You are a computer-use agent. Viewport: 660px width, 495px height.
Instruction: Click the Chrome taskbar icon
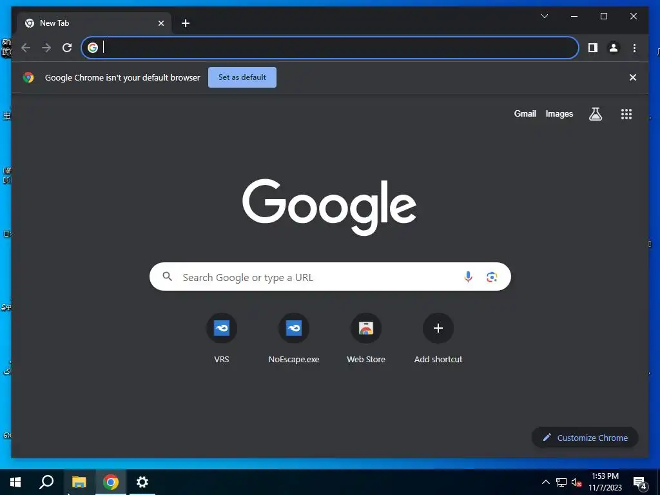(x=111, y=482)
